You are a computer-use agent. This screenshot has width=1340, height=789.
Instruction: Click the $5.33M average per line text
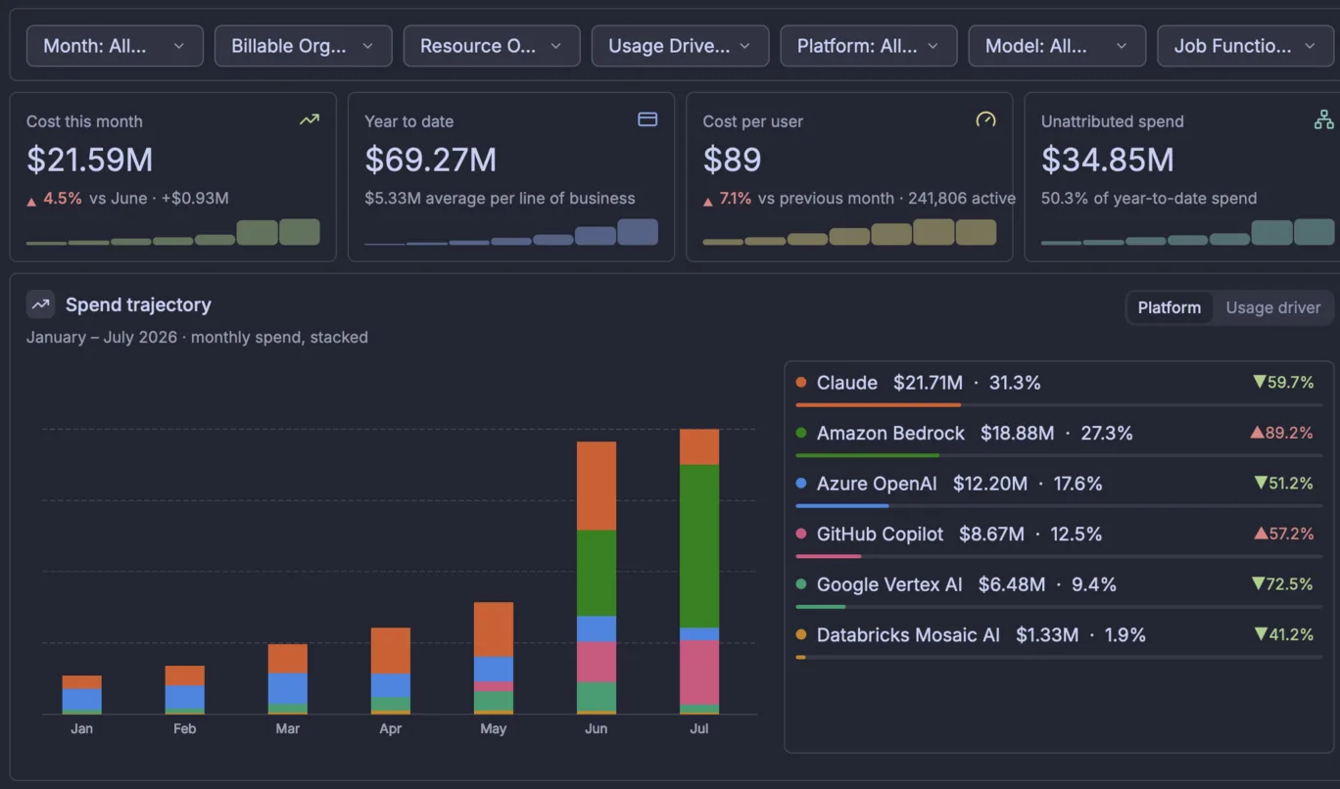[500, 199]
